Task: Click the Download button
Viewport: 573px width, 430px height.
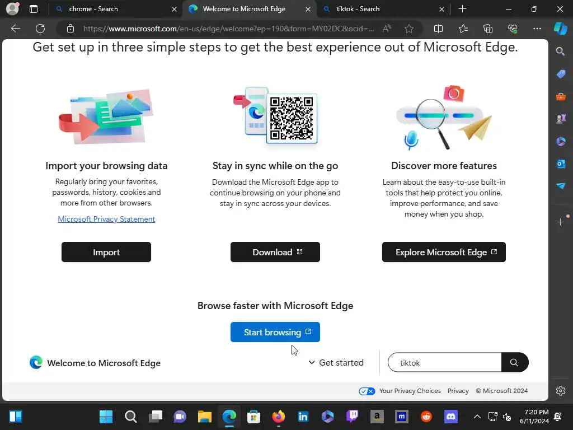Action: (x=275, y=252)
